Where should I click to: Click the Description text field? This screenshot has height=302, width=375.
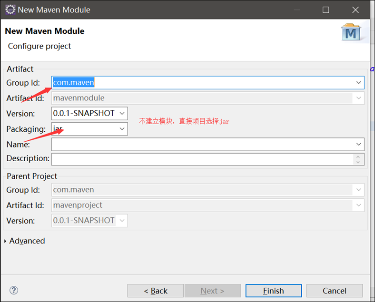click(x=208, y=159)
